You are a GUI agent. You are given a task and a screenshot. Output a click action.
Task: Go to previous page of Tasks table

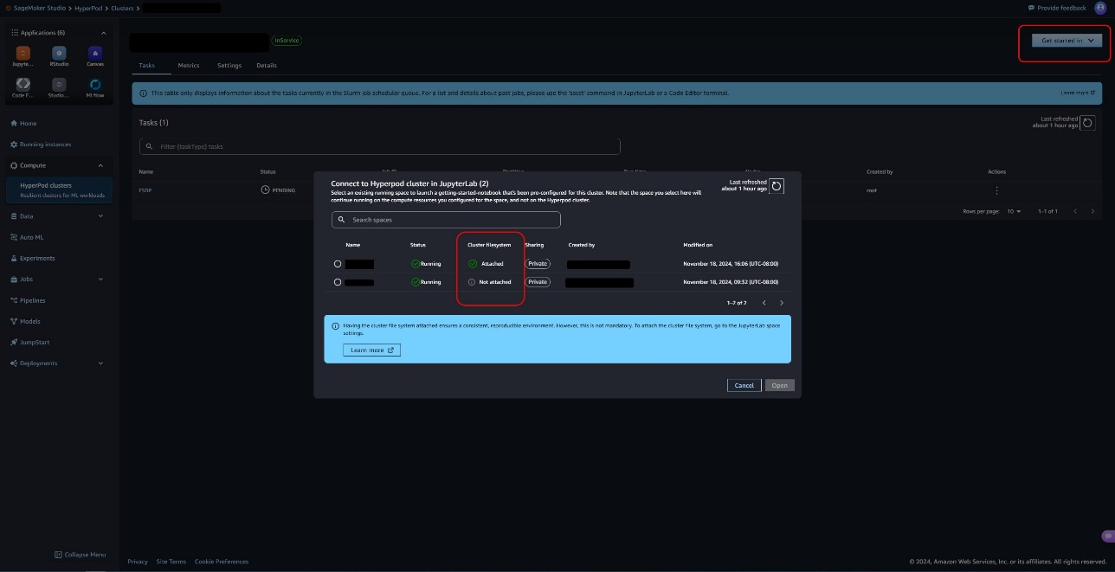point(1075,211)
